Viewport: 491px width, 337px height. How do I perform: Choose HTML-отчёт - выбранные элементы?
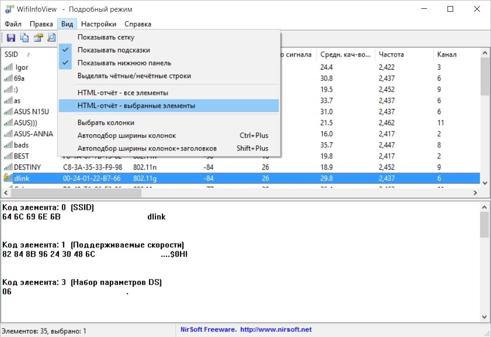pyautogui.click(x=169, y=106)
